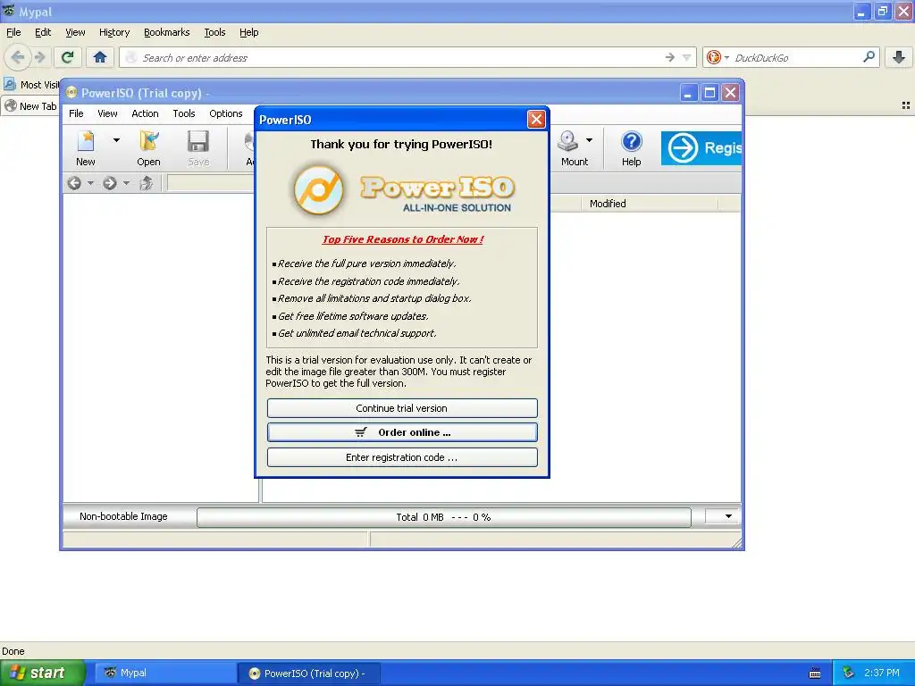Viewport: 915px width, 686px height.
Task: Minimize the PowerISO main window
Action: coord(689,93)
